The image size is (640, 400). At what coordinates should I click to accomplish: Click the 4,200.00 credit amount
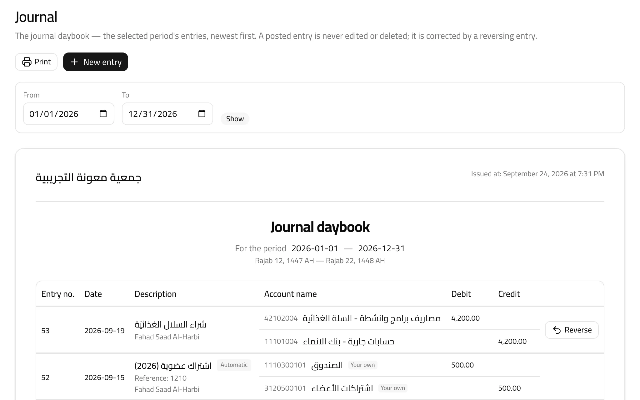coord(512,341)
